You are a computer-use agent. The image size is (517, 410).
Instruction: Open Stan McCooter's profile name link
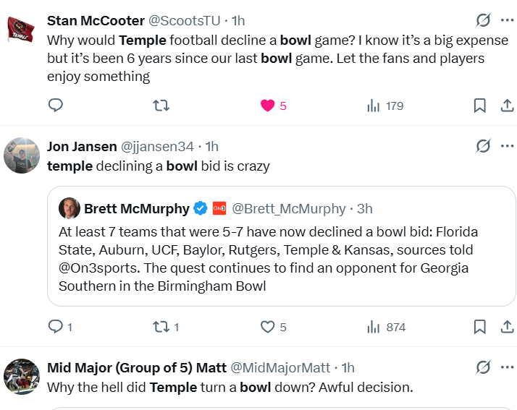(x=92, y=21)
